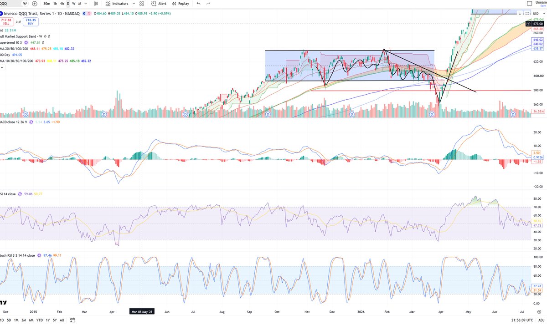The height and width of the screenshot is (325, 547).
Task: Select the 5D date range
Action: coord(9,320)
